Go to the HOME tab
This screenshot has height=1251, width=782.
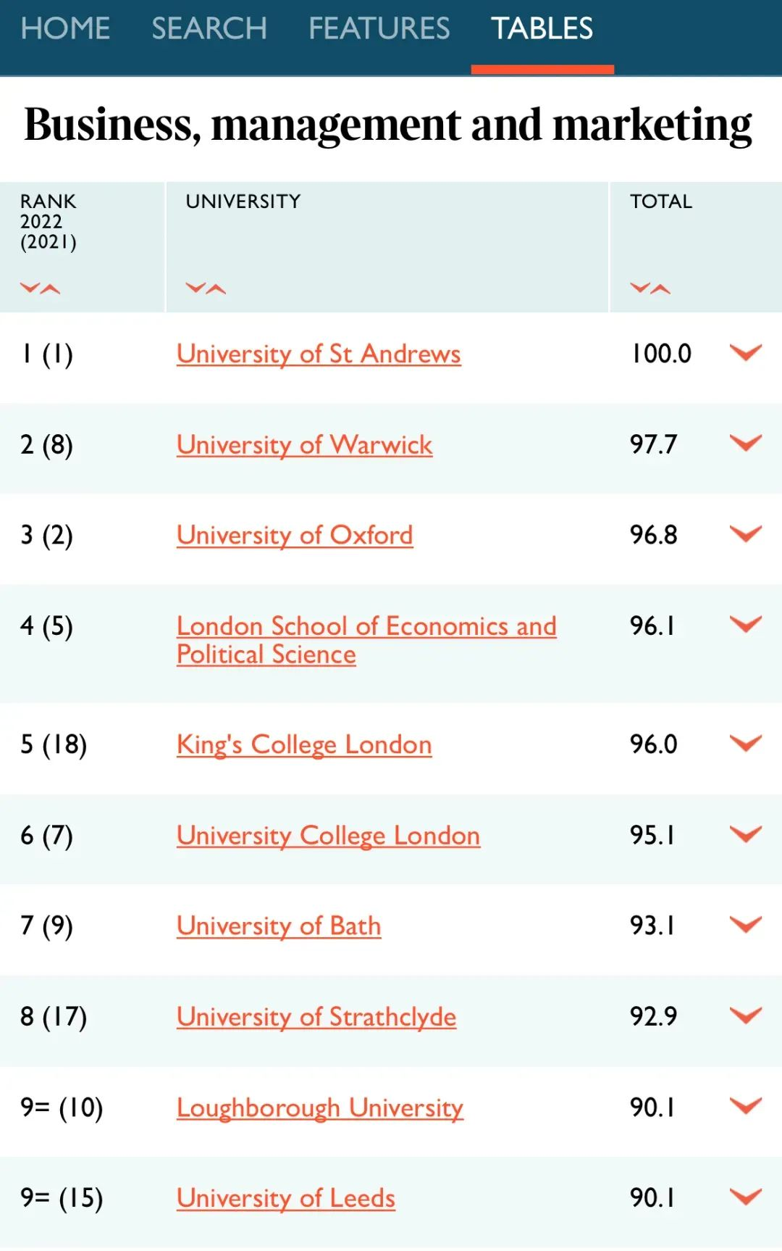[65, 29]
